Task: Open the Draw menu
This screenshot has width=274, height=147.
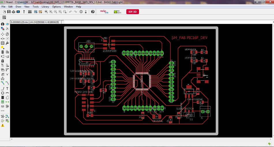Action: click(18, 7)
